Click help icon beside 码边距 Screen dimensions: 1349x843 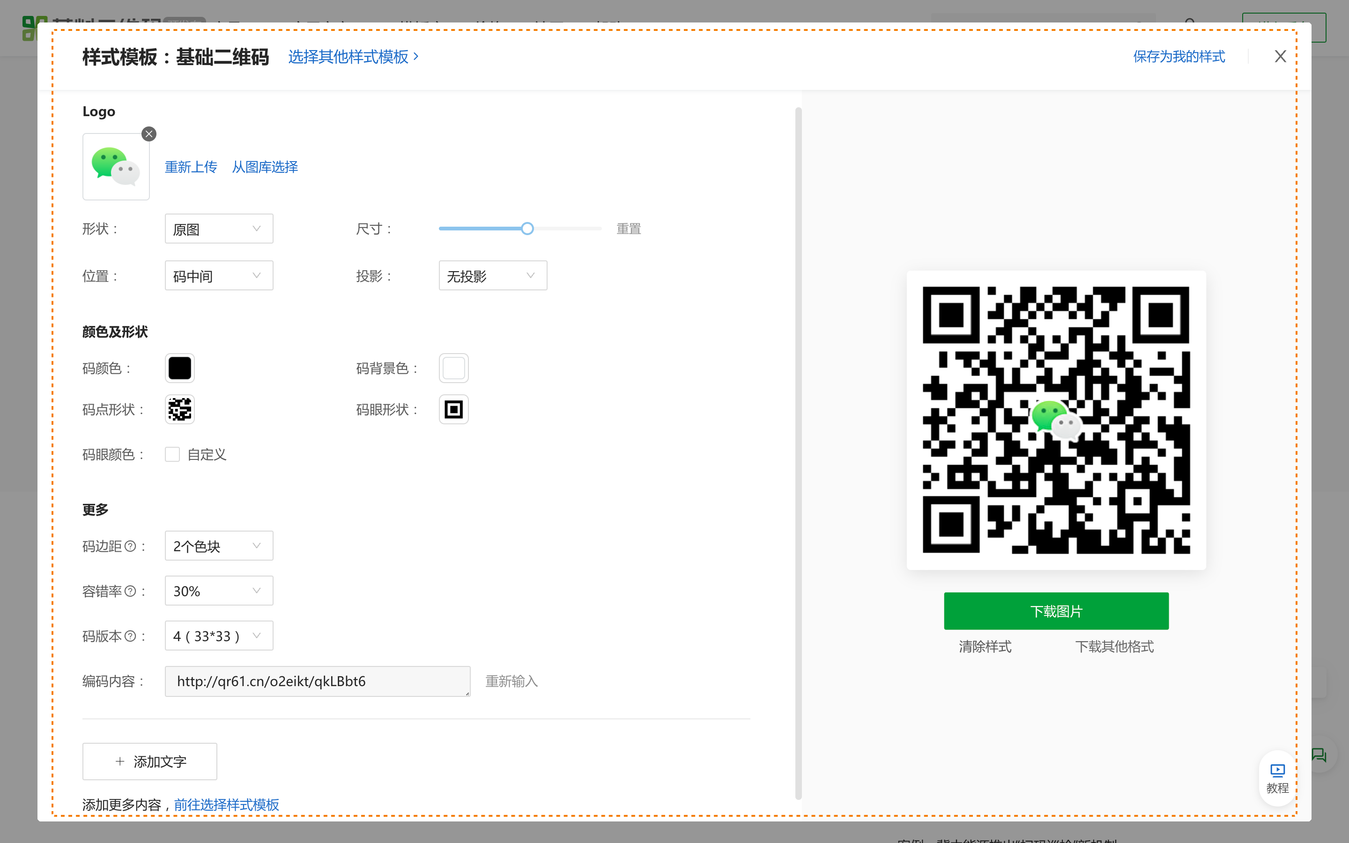(130, 546)
